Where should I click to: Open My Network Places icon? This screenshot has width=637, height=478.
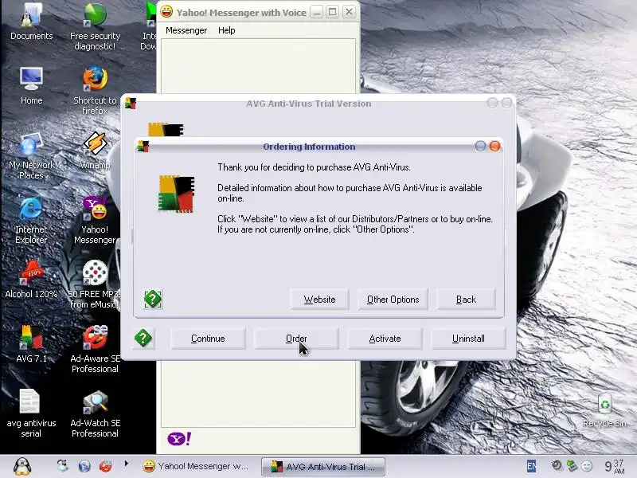tap(31, 155)
